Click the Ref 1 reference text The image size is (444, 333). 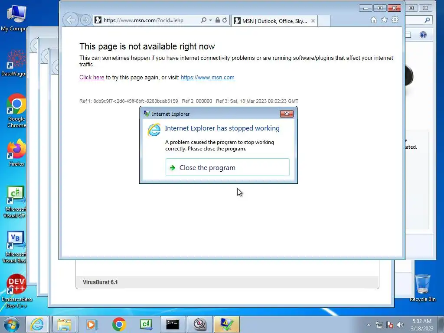click(128, 101)
